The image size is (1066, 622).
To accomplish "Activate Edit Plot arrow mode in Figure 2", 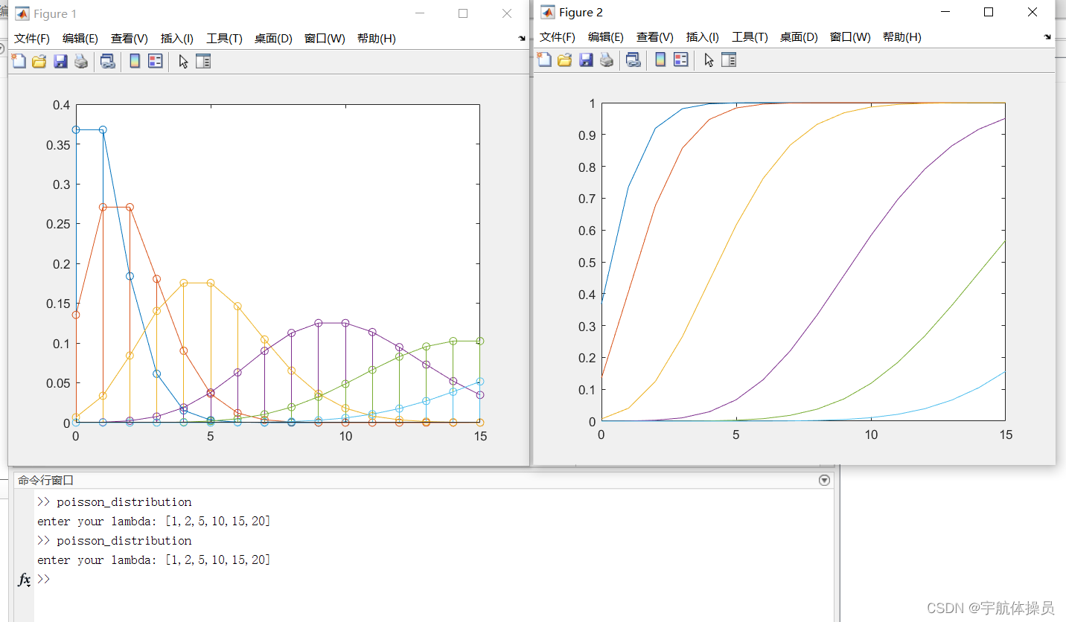I will point(709,60).
